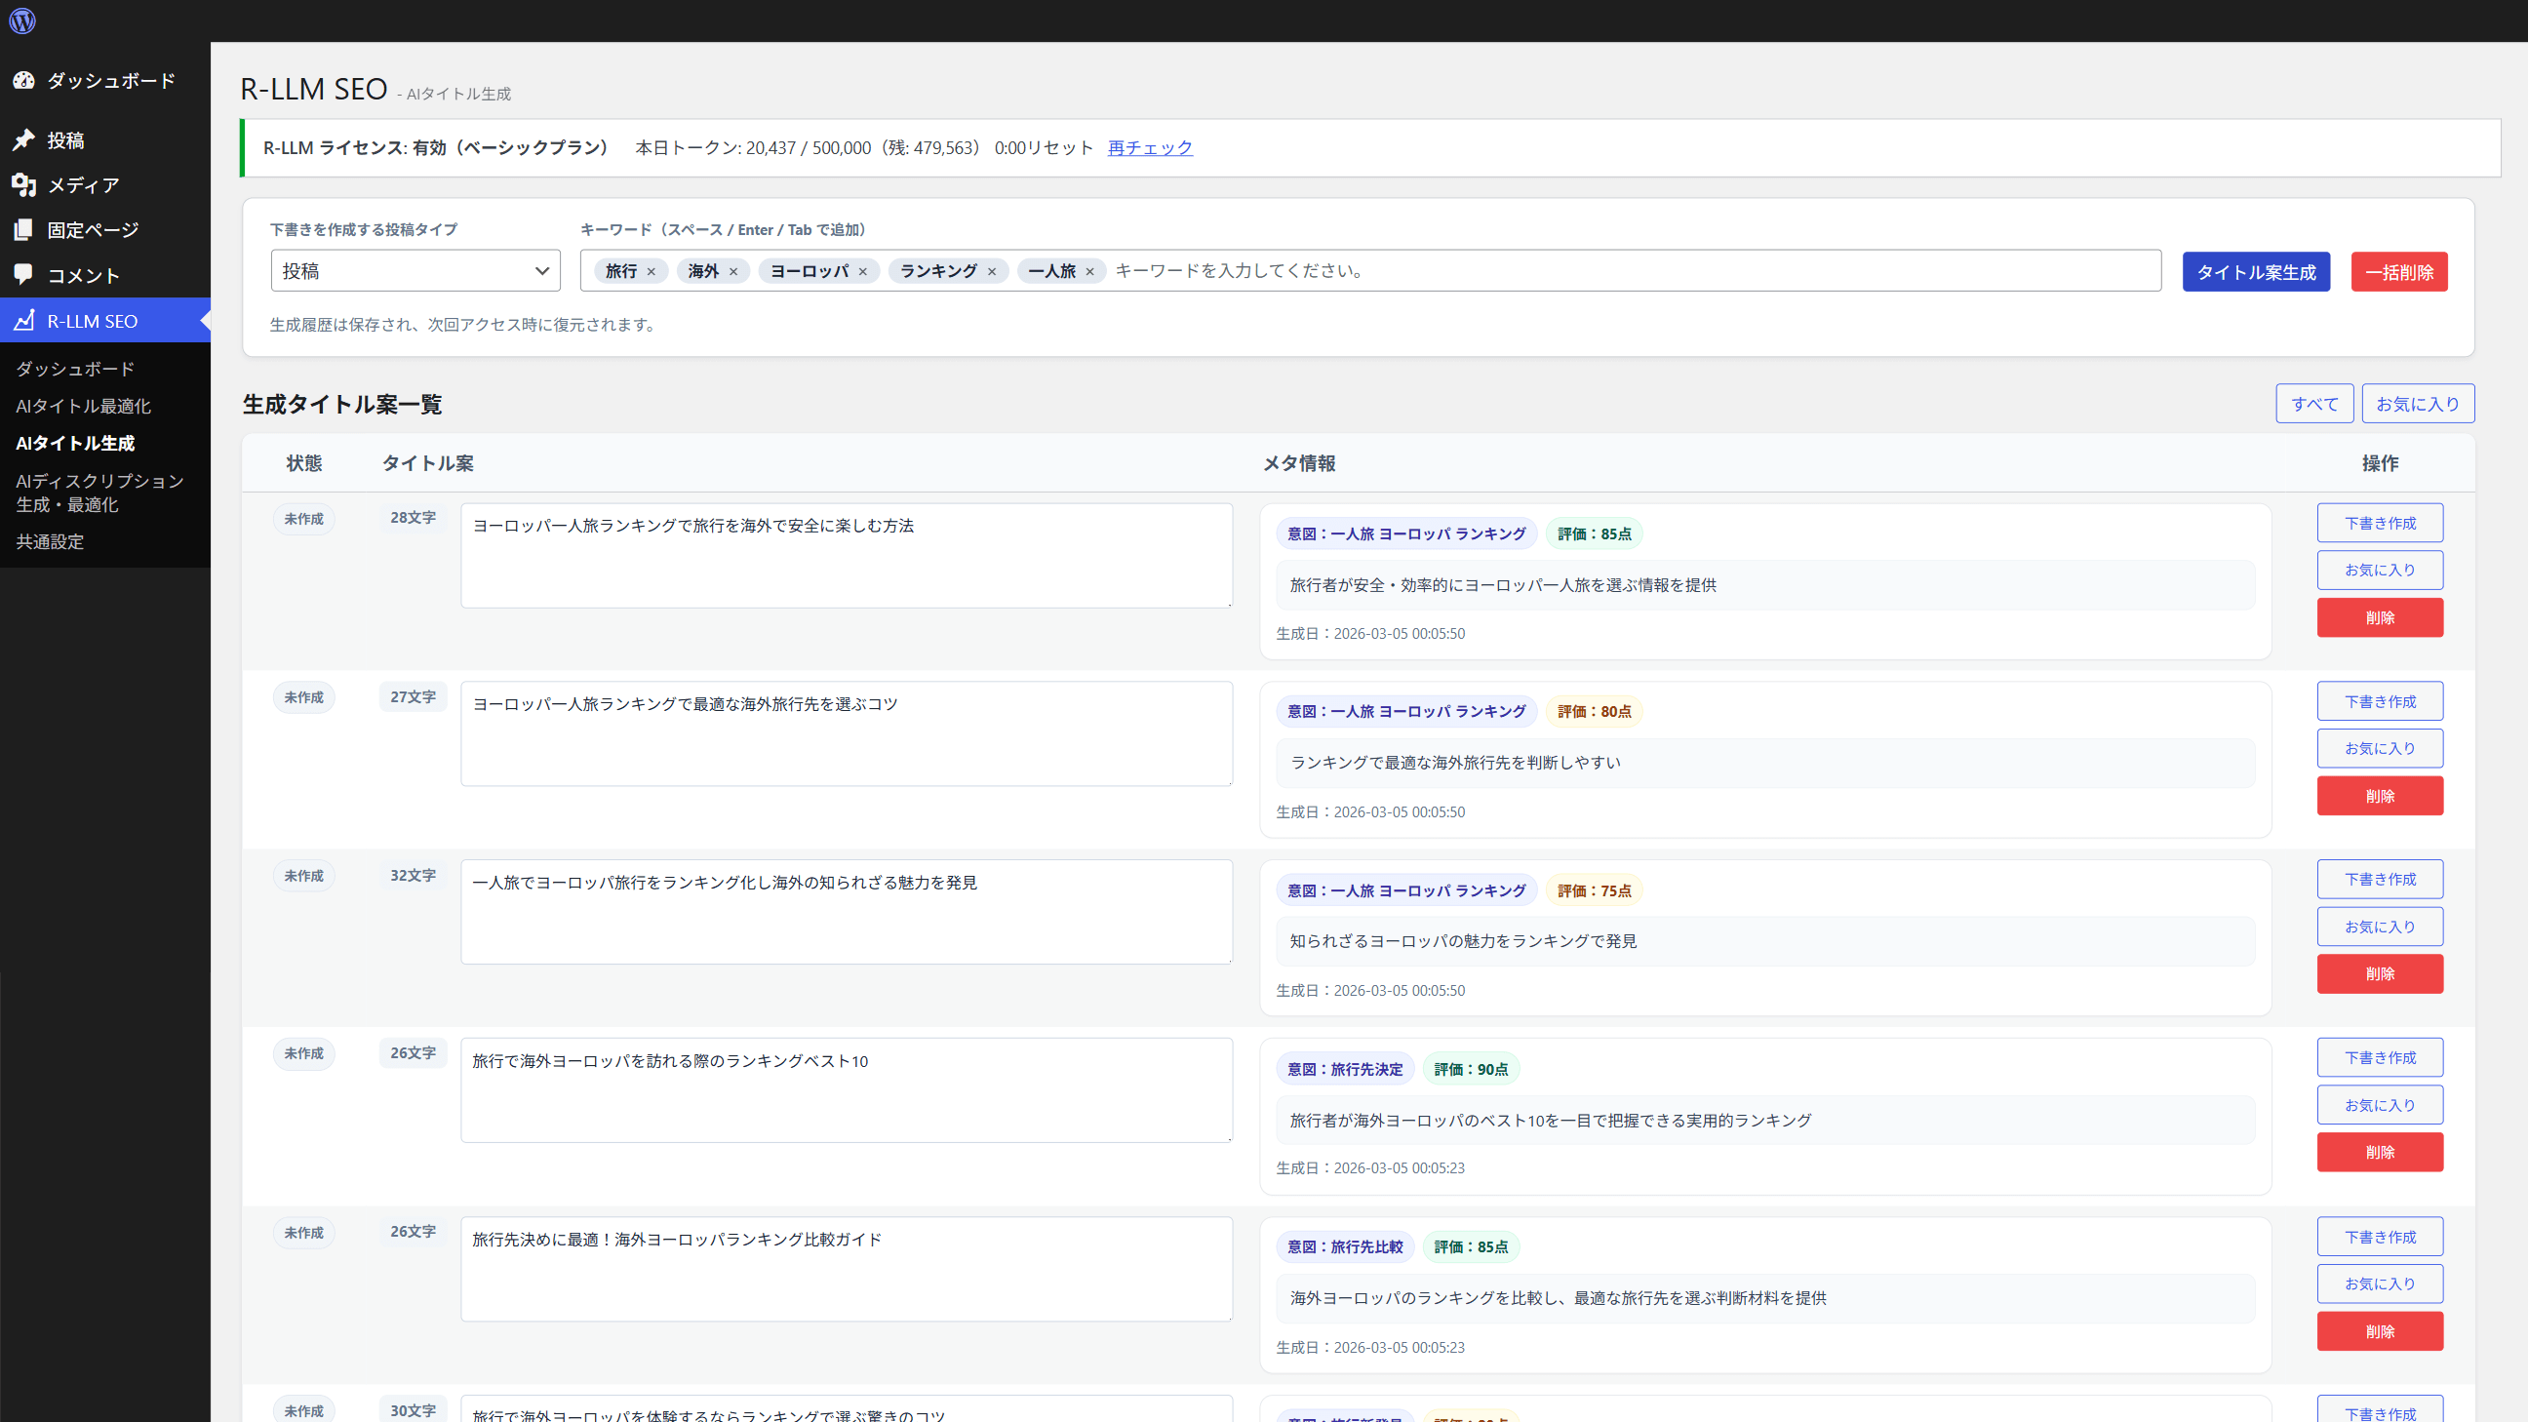The image size is (2528, 1422).
Task: Click the 評価：80点 score badge
Action: click(x=1595, y=712)
